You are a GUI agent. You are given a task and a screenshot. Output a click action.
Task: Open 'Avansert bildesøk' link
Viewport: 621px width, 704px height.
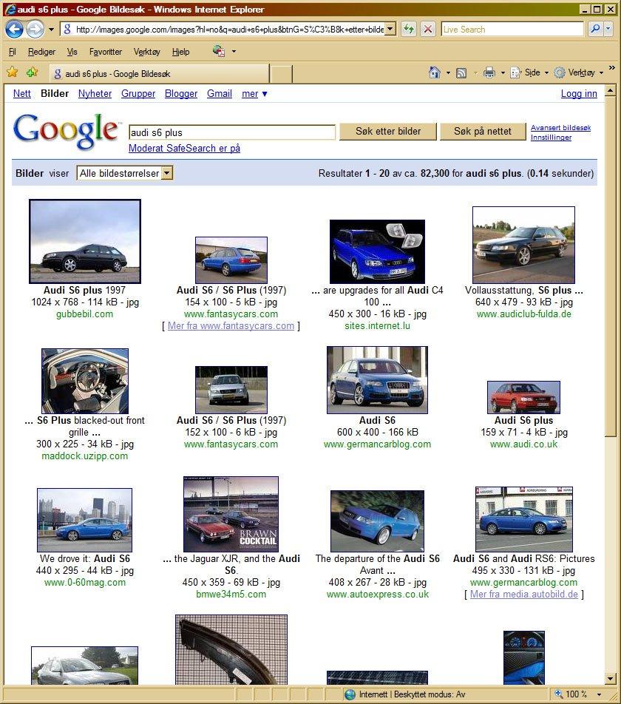click(x=560, y=127)
